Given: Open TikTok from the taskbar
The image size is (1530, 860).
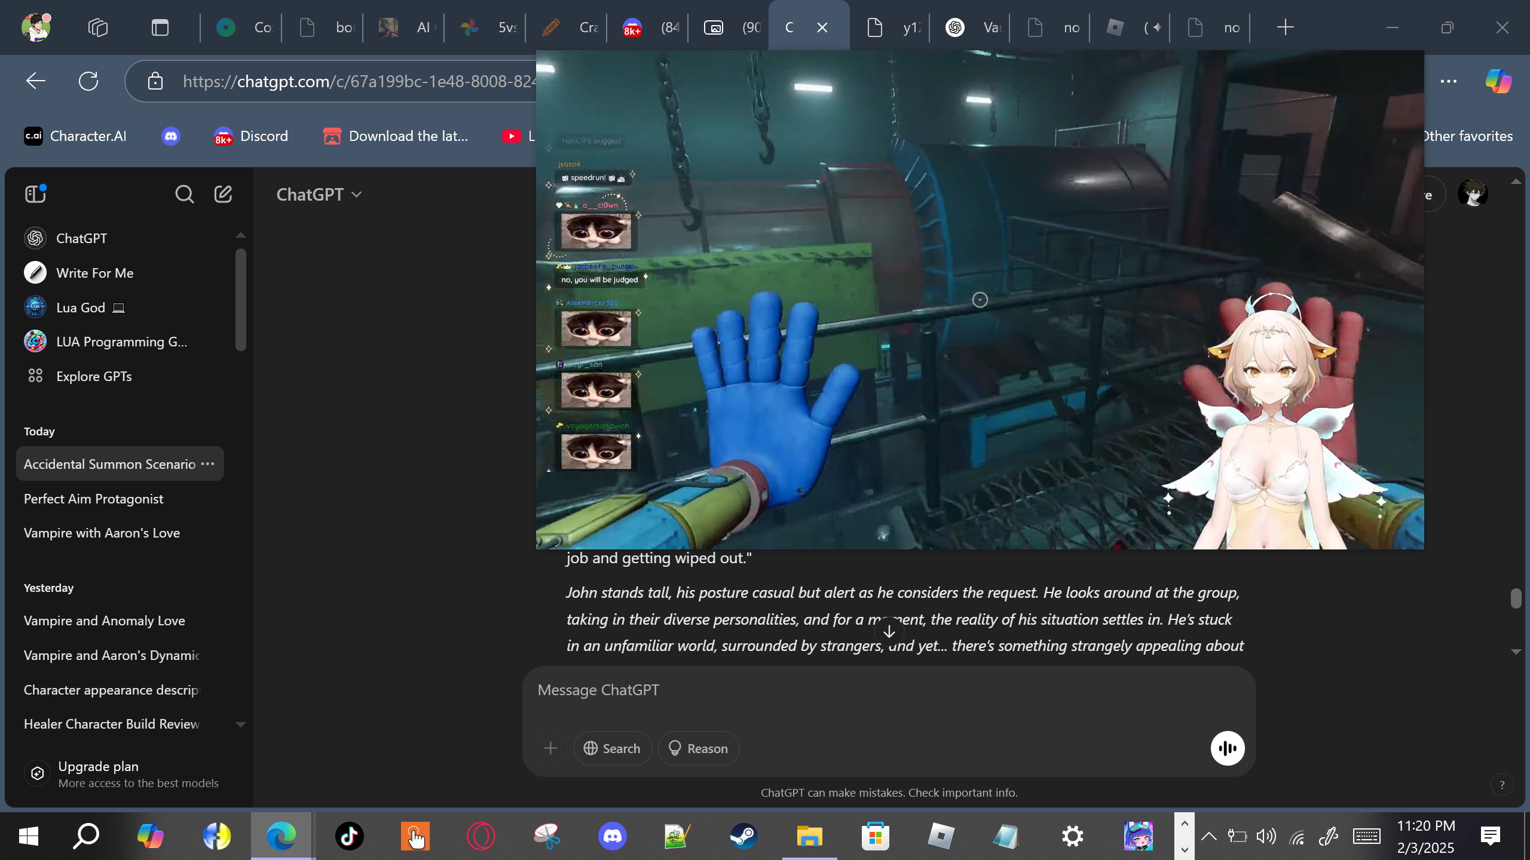Looking at the screenshot, I should (350, 836).
